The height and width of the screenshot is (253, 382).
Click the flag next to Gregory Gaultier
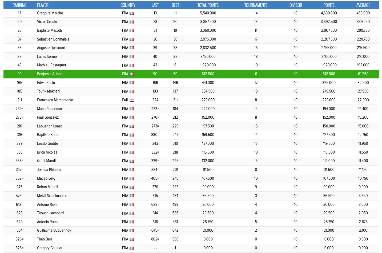pos(132,248)
